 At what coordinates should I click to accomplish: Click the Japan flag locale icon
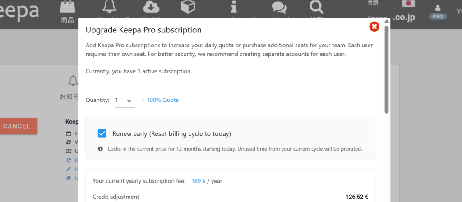[409, 4]
